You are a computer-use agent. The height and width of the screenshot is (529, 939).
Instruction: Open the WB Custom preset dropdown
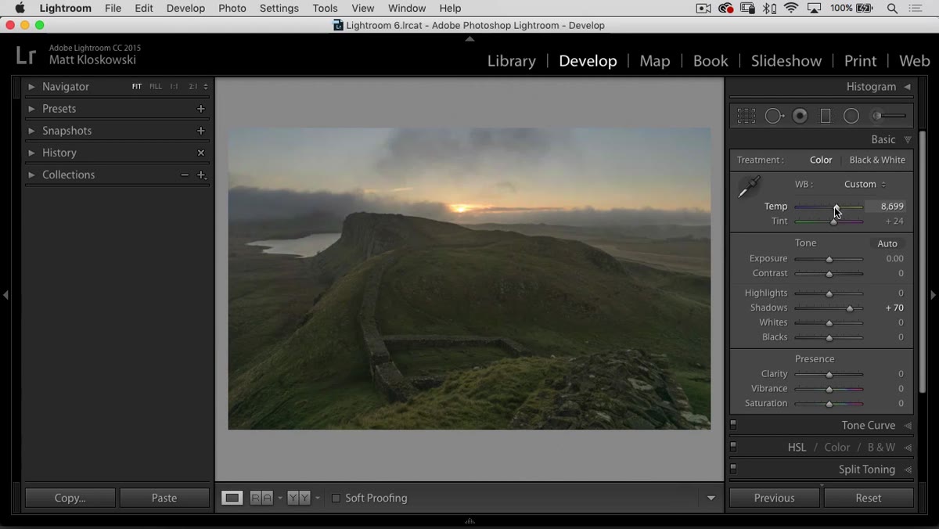865,184
